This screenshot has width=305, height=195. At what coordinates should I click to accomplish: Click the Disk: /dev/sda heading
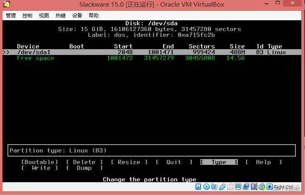[151, 23]
